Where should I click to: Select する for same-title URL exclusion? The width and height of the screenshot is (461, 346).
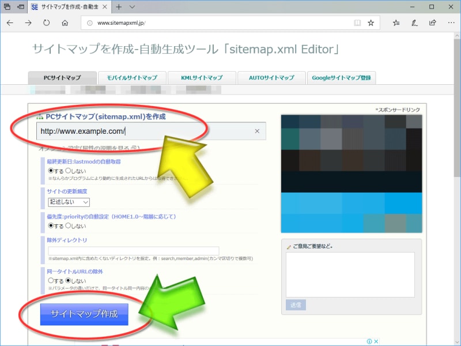[x=51, y=280]
